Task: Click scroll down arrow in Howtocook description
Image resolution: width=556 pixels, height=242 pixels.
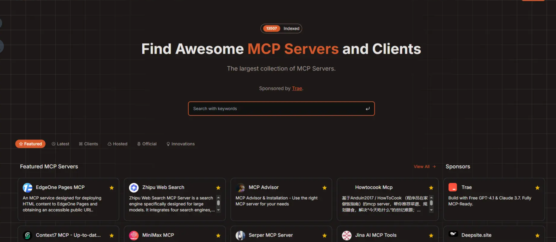Action: [x=431, y=210]
